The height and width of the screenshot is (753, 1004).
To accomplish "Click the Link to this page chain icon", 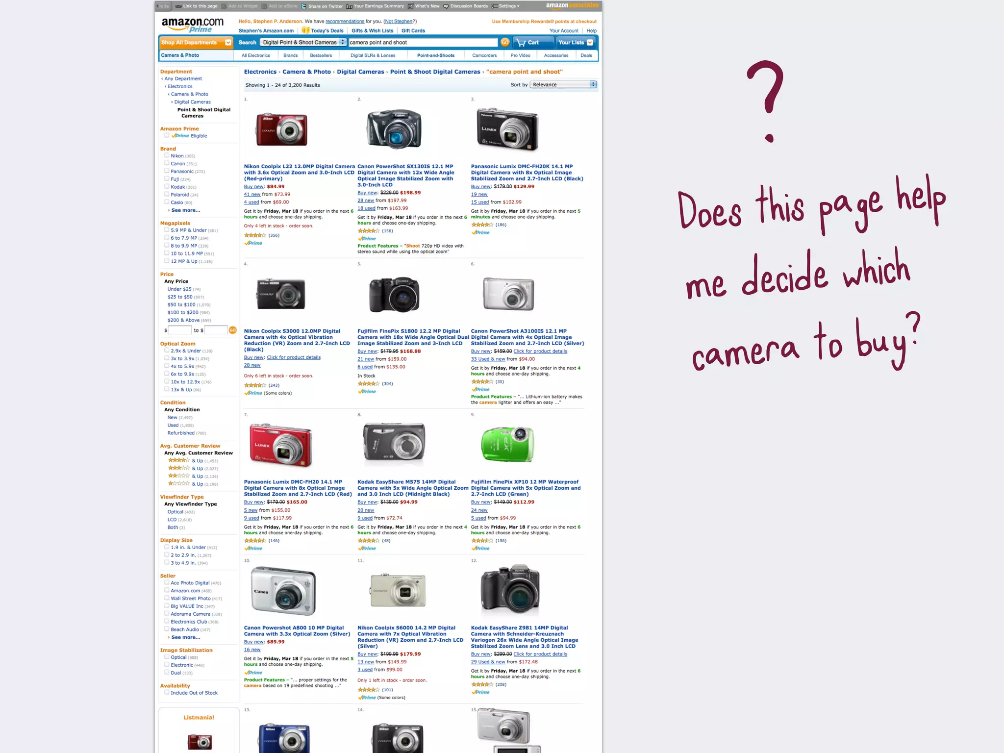I will 178,6.
